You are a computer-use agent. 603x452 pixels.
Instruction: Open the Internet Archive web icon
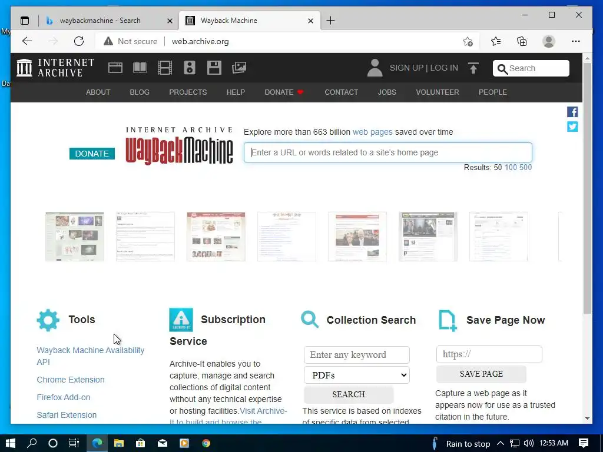[x=115, y=68]
